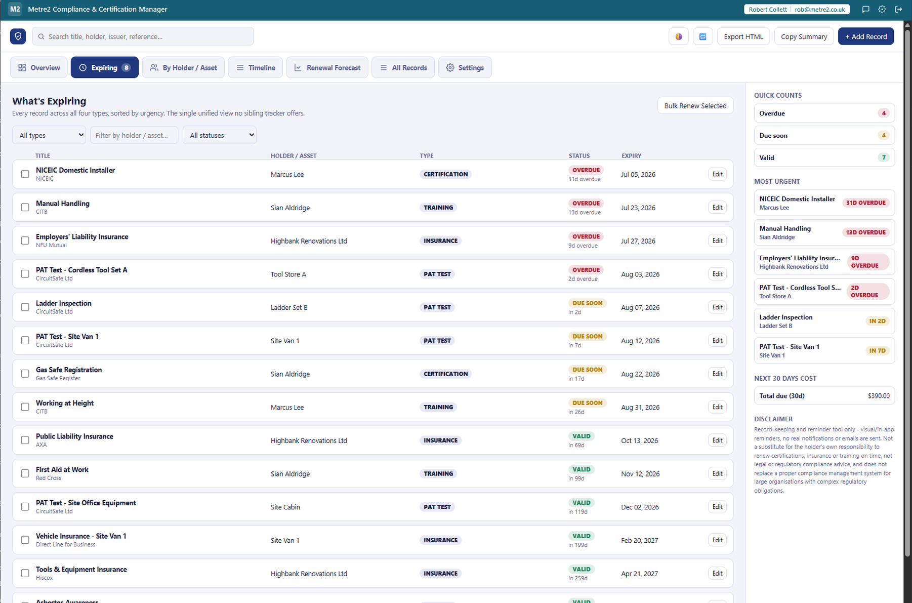Open the header settings gear icon

tap(882, 9)
